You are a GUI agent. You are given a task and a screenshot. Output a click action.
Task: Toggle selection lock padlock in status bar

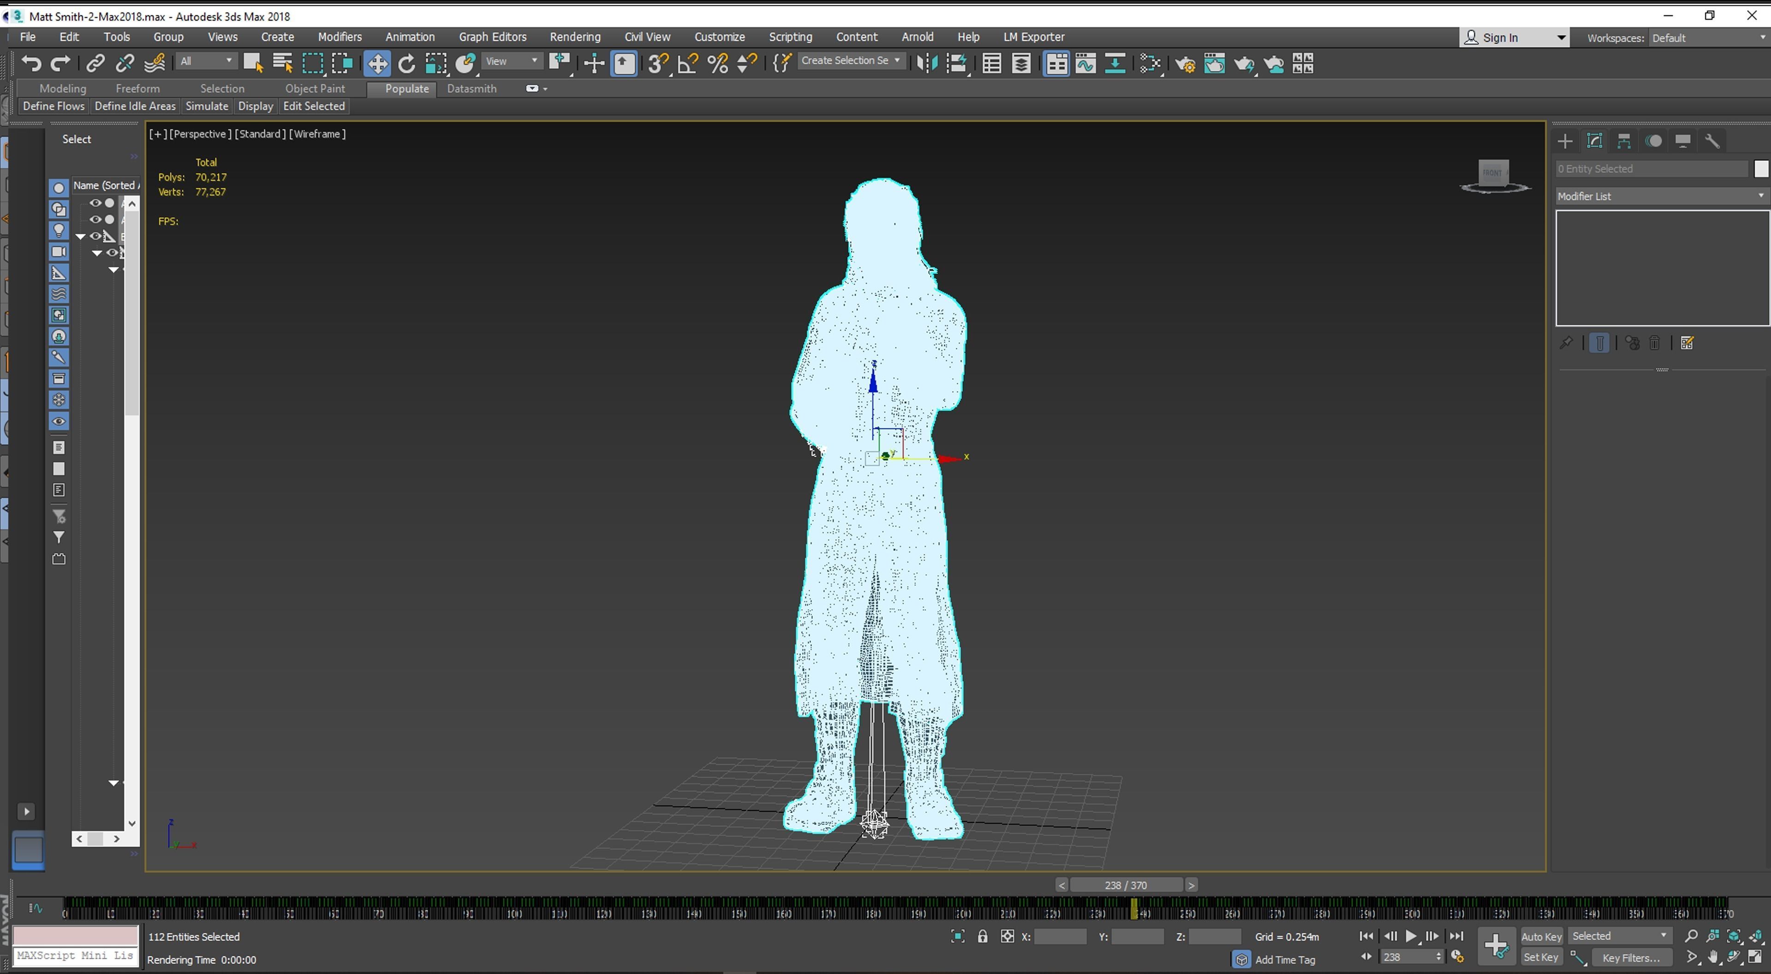coord(983,936)
